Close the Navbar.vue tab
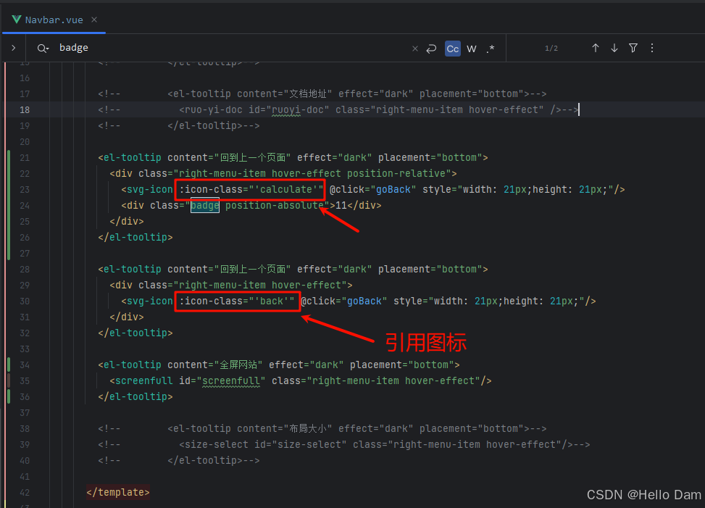Screen dimensions: 705x508 [94, 20]
